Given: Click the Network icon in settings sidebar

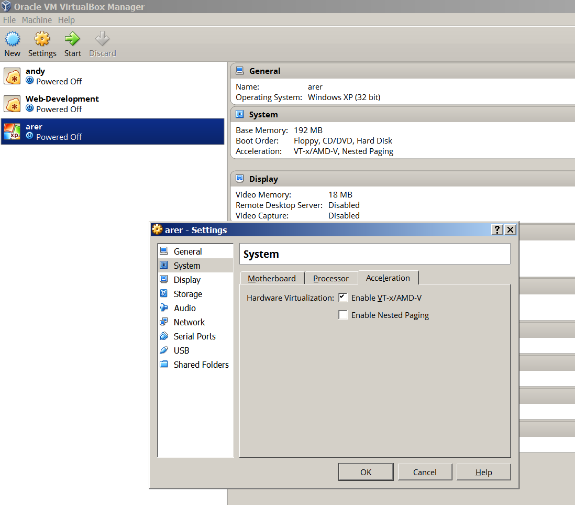Looking at the screenshot, I should [x=164, y=322].
